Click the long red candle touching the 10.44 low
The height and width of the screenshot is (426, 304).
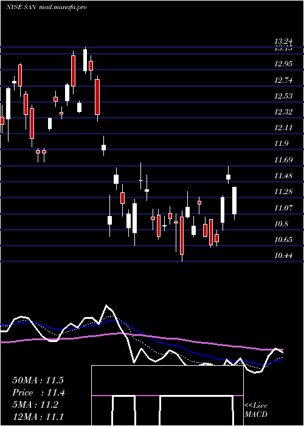182,236
